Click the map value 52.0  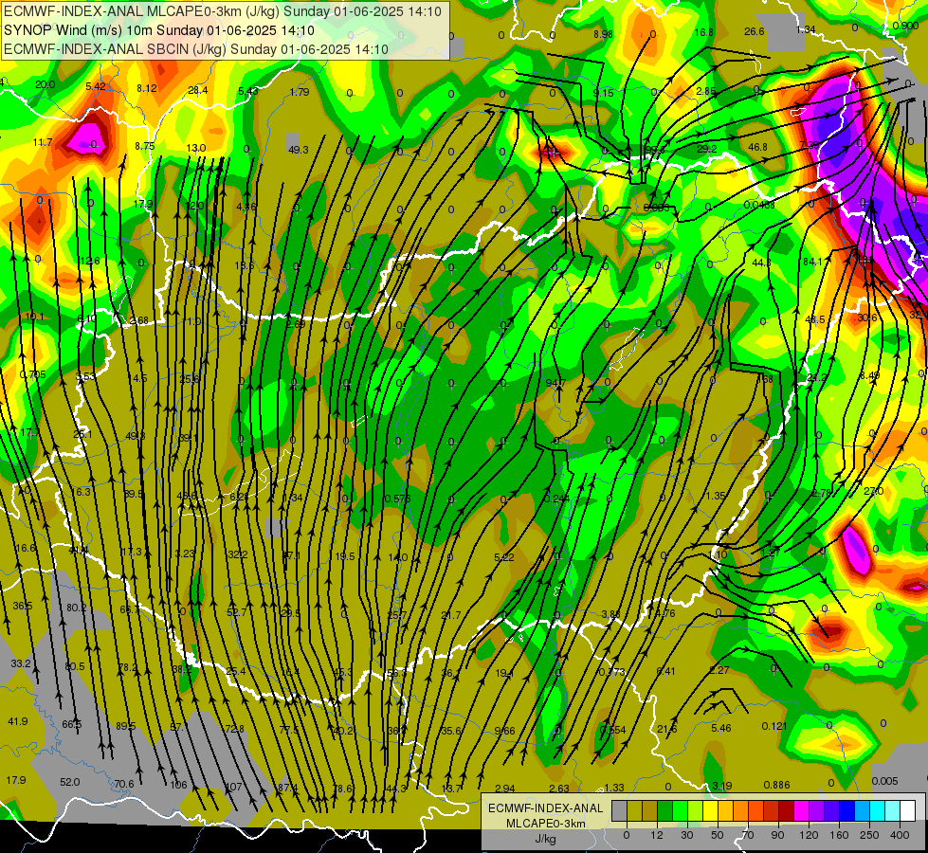pos(70,782)
